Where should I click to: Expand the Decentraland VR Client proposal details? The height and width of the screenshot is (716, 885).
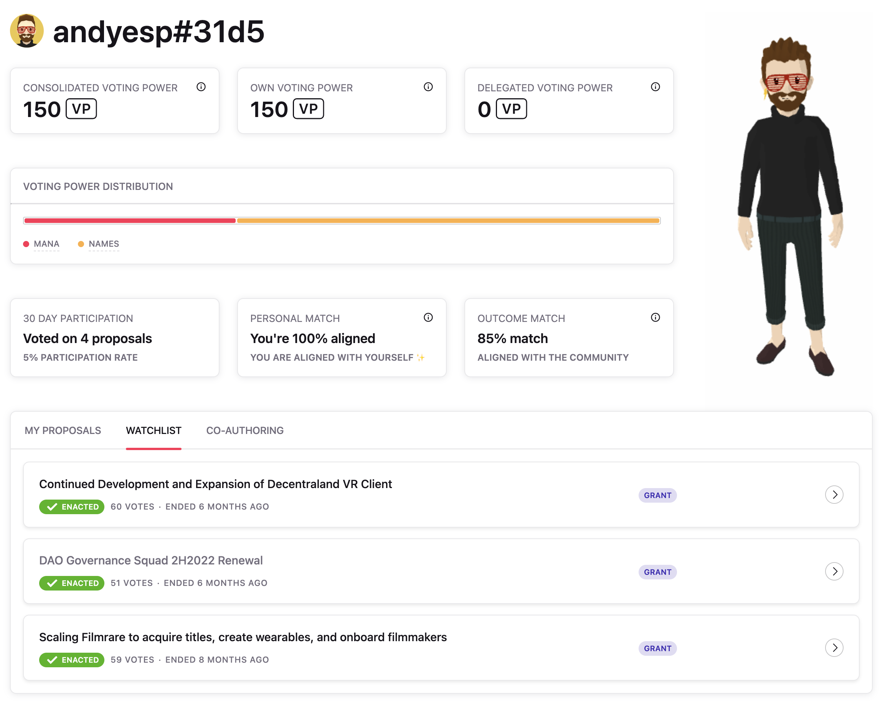834,495
